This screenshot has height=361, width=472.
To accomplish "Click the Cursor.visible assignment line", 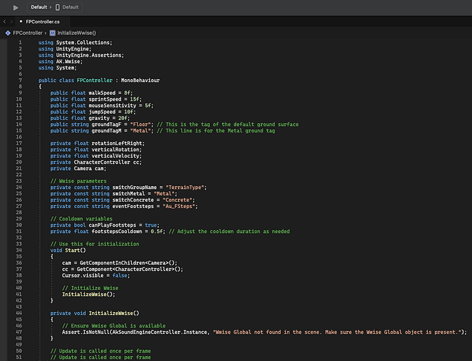I will [x=96, y=276].
